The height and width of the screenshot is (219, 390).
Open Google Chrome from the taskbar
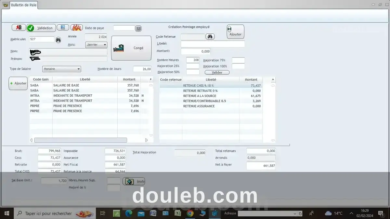click(x=190, y=213)
